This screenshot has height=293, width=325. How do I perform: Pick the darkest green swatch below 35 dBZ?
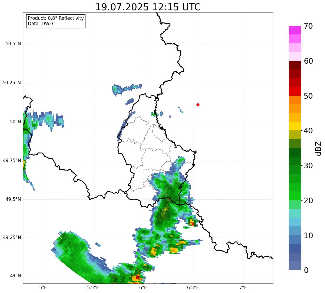tap(295, 152)
